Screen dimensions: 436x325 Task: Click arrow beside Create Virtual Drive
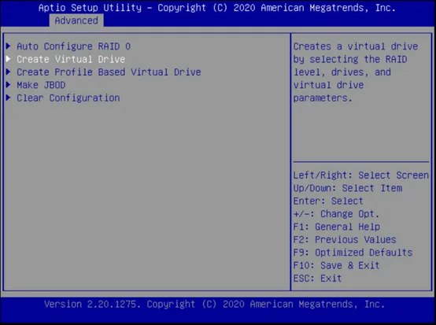point(9,59)
